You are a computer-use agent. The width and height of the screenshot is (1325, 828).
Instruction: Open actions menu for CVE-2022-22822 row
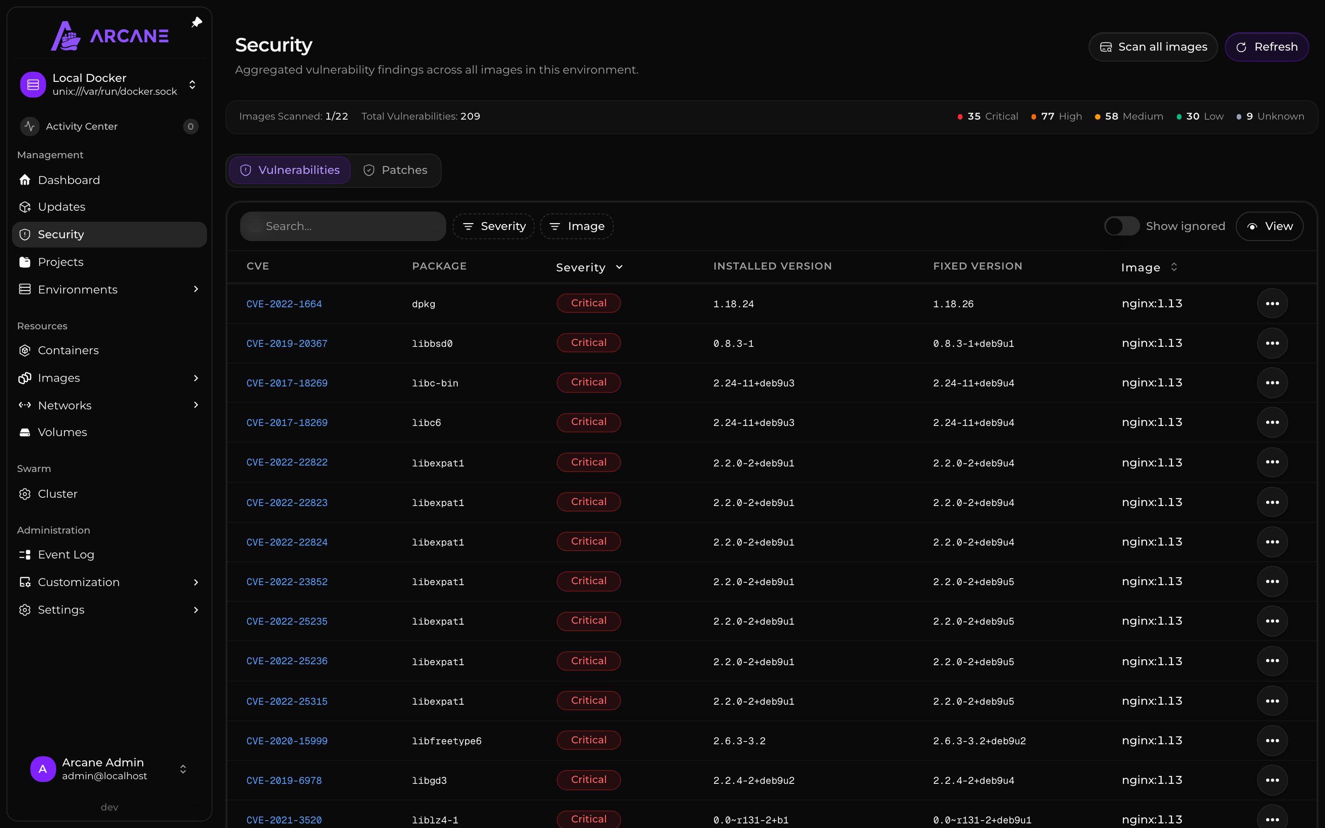1272,462
